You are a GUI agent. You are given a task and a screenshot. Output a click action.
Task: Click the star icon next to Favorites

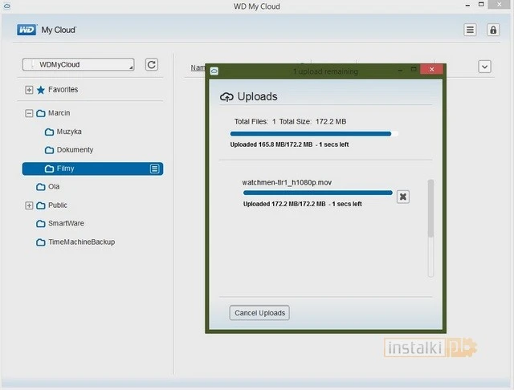(x=41, y=90)
